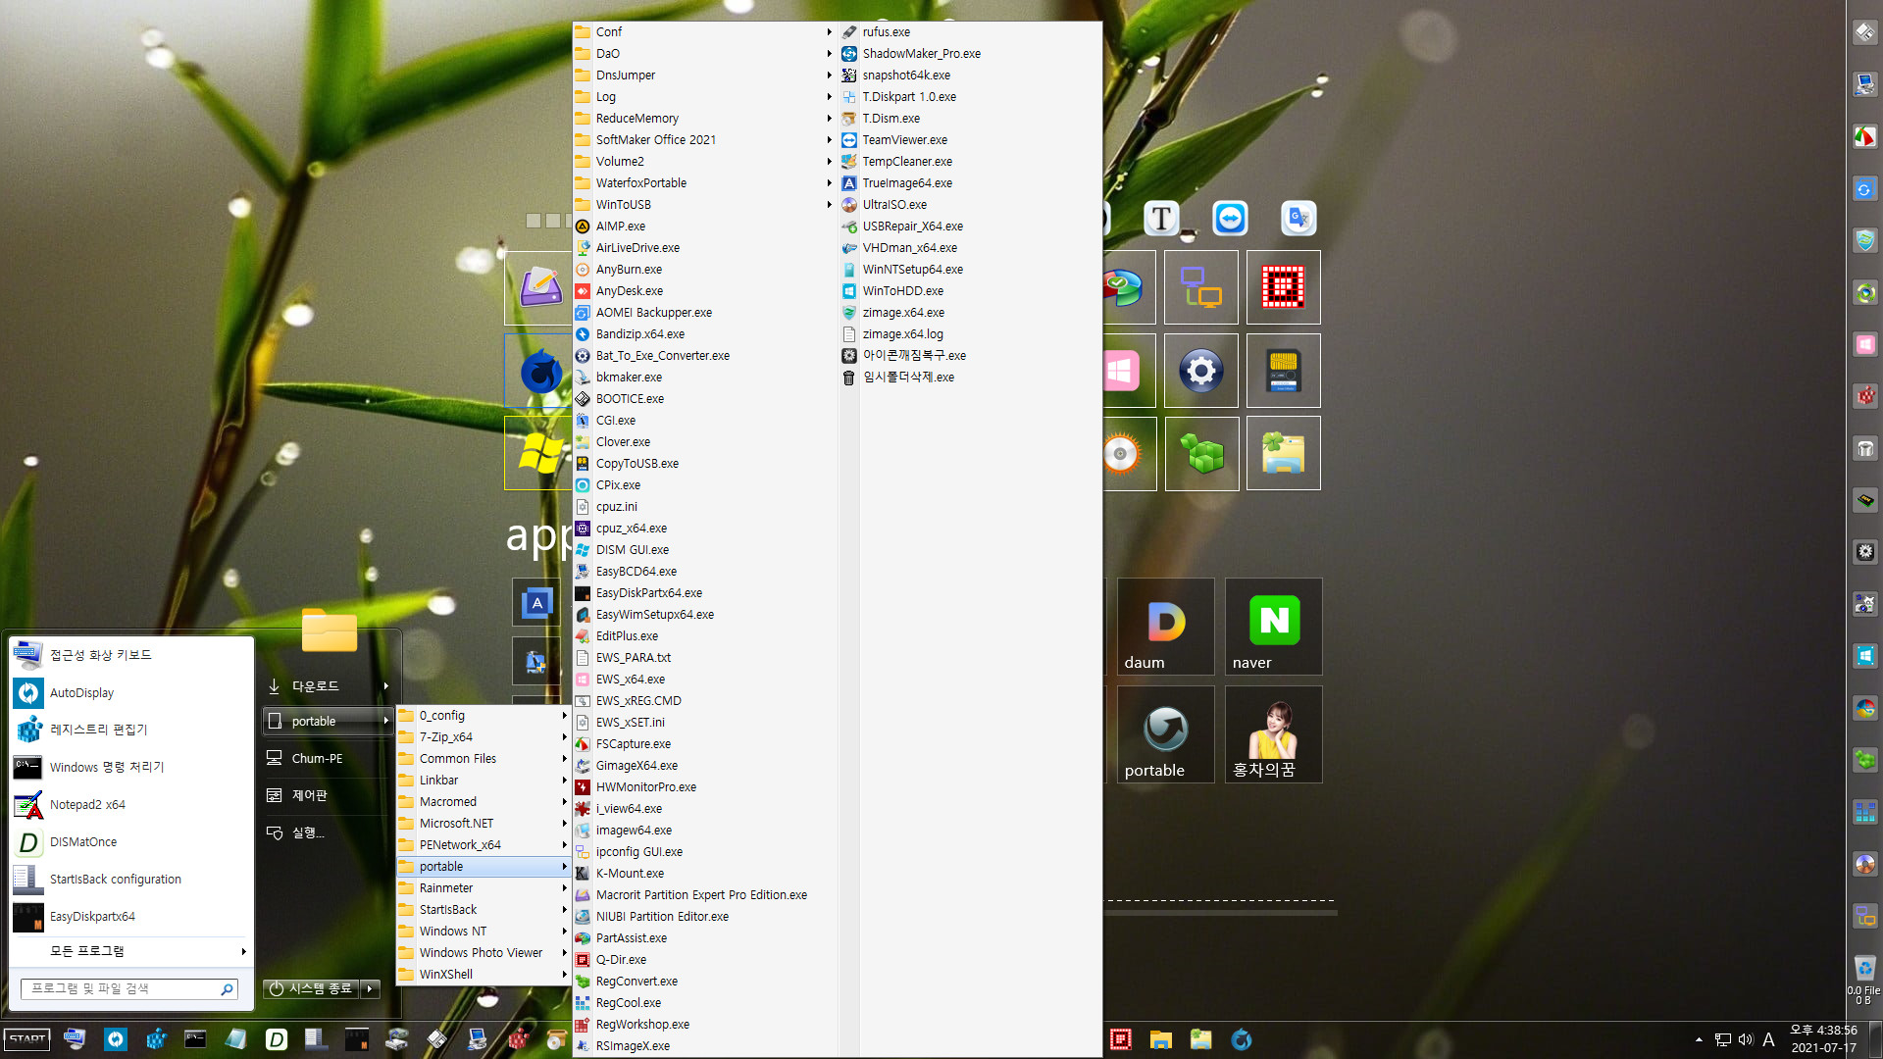Click the Q-Dir.exe icon
This screenshot has height=1059, width=1883.
[583, 960]
